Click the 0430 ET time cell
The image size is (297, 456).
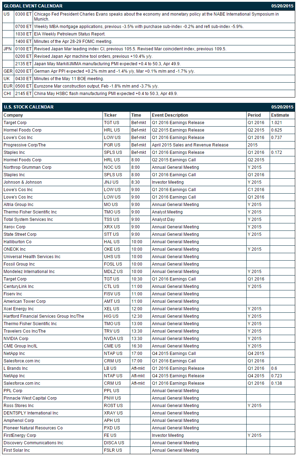[23, 79]
